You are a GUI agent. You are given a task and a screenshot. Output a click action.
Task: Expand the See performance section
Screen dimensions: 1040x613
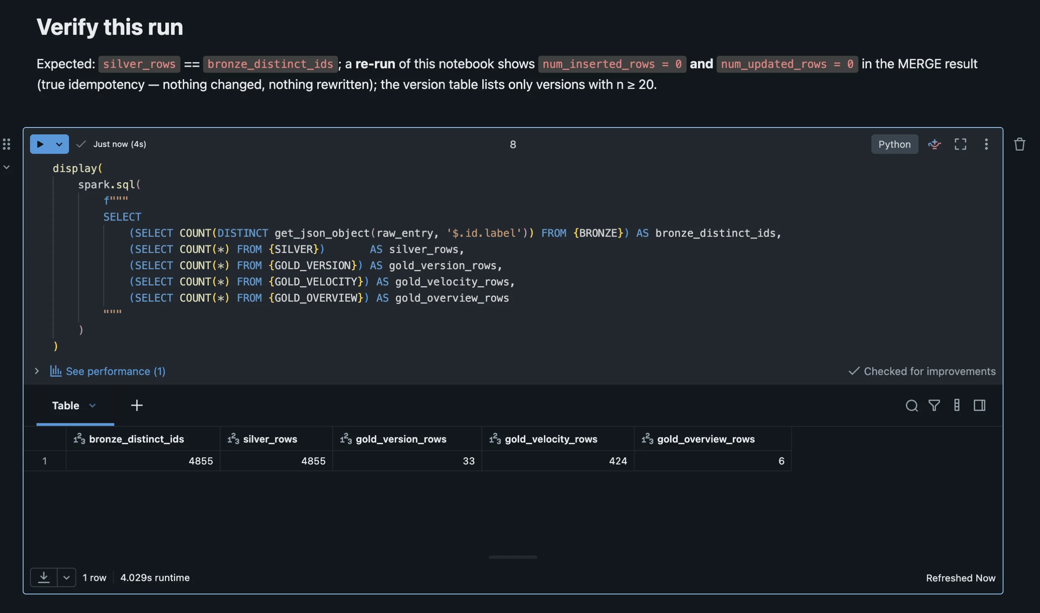point(37,371)
